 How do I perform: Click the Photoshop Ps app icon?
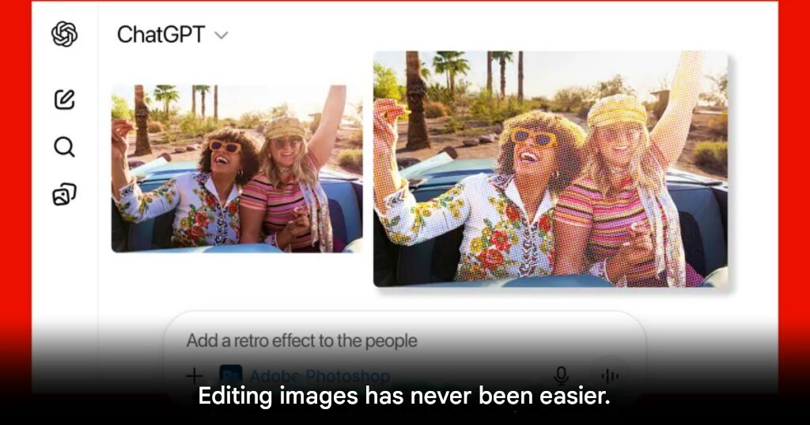point(230,375)
